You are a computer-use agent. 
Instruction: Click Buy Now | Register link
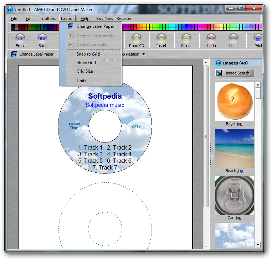click(114, 19)
